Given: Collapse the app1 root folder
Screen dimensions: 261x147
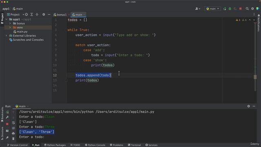Looking at the screenshot, I should click(x=7, y=19).
